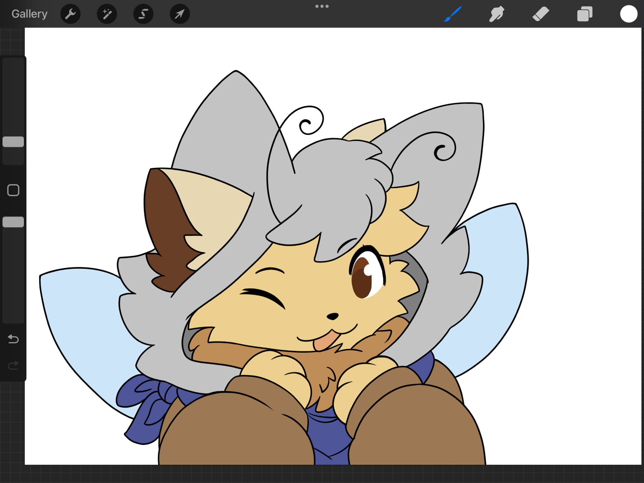Click the brush opacity slider handle
This screenshot has width=644, height=483.
point(13,222)
